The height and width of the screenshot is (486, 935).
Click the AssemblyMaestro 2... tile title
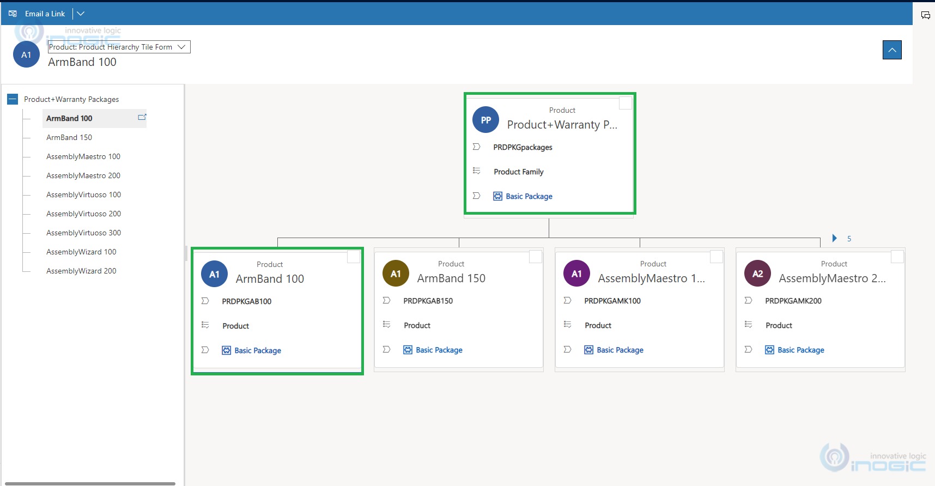pos(833,278)
